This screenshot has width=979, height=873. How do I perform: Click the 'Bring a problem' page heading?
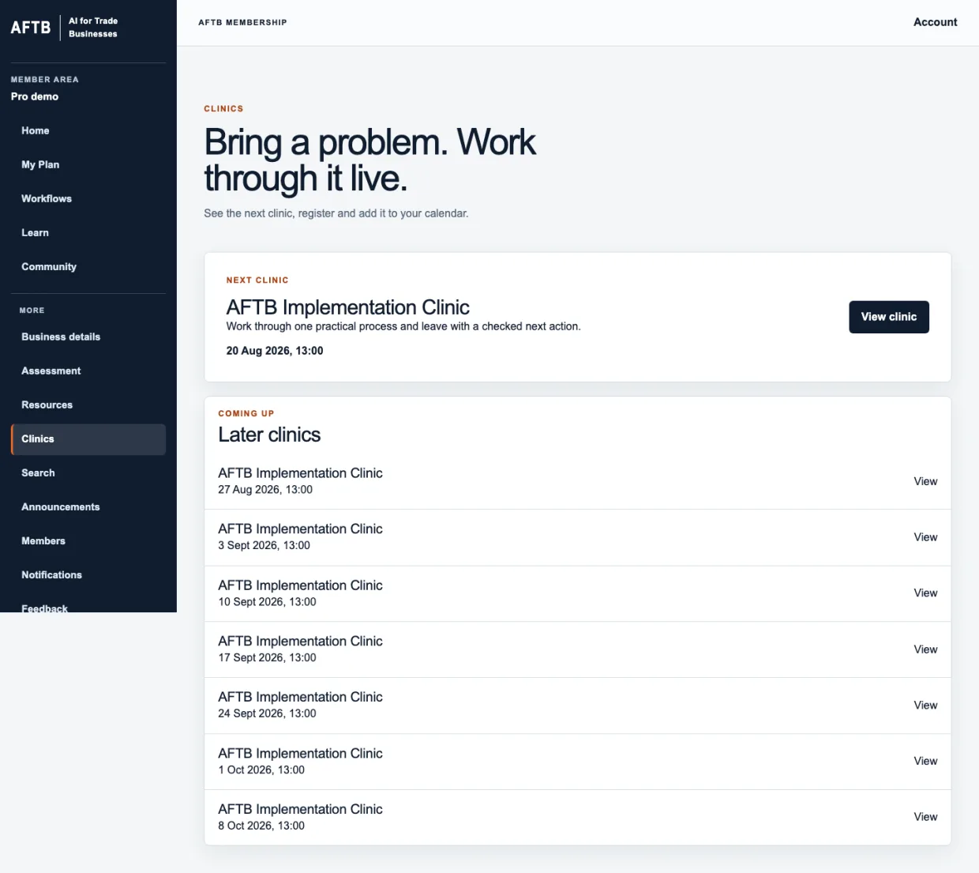pyautogui.click(x=369, y=160)
